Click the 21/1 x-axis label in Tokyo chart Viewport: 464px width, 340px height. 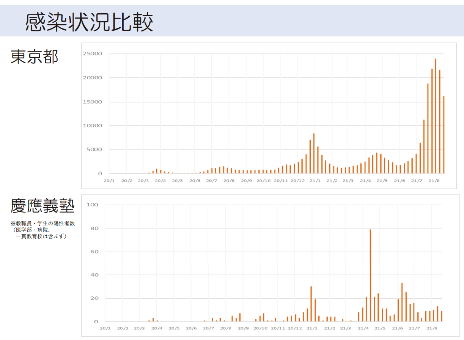point(315,181)
